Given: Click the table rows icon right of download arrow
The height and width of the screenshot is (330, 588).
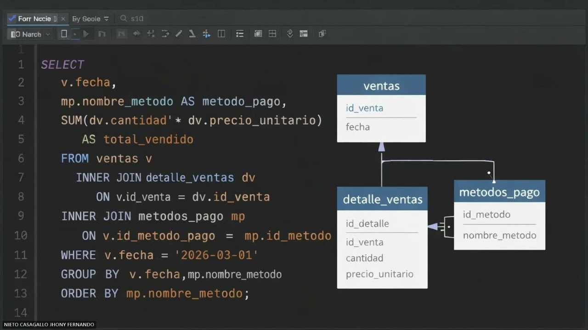Looking at the screenshot, I should point(304,34).
